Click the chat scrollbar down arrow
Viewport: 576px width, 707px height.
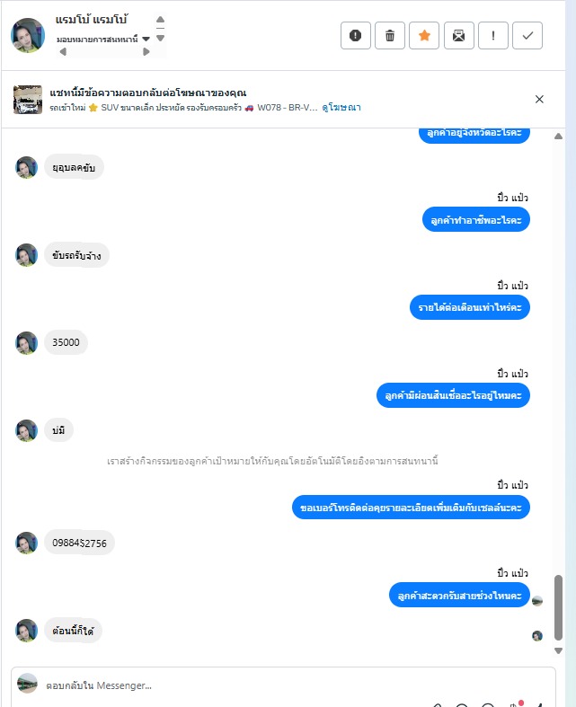coord(558,650)
